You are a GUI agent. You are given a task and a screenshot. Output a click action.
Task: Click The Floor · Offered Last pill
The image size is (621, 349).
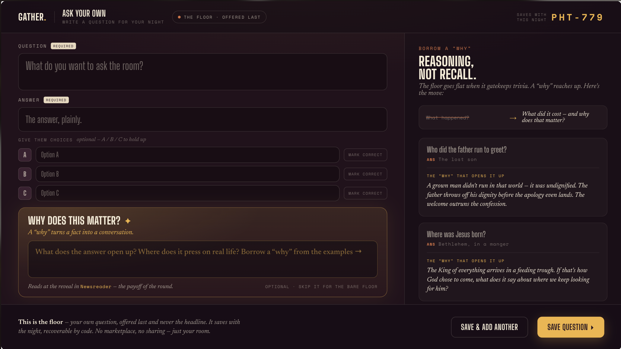pos(219,17)
